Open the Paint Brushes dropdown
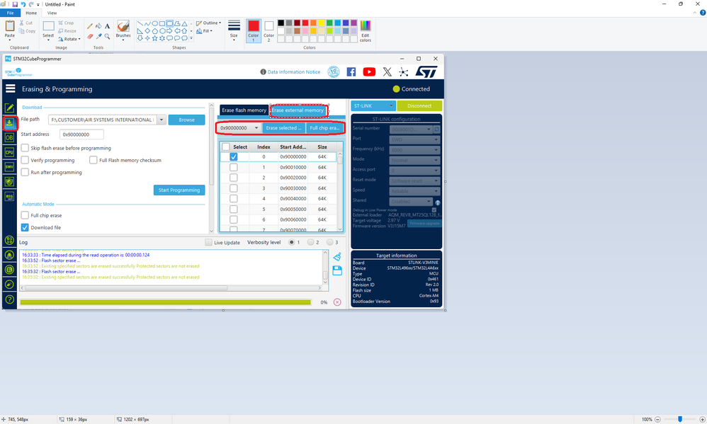The width and height of the screenshot is (707, 424). pyautogui.click(x=123, y=30)
